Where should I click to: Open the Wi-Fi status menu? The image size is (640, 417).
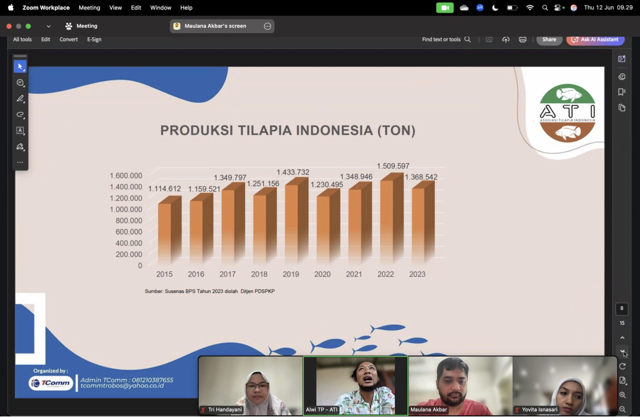[530, 8]
